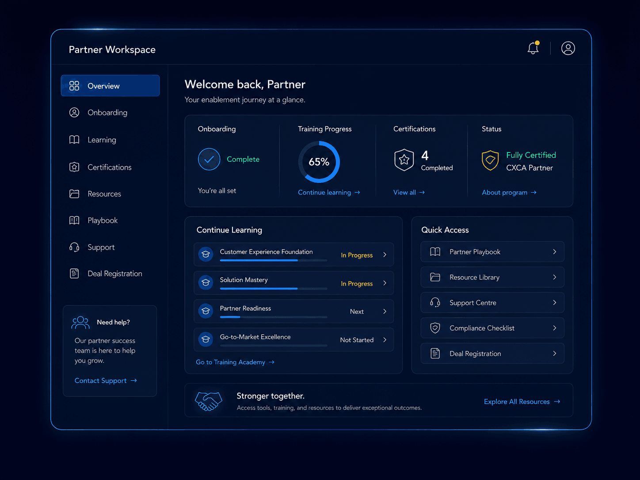Screen dimensions: 640x480
Task: Open Deal Registration in the sidebar
Action: 115,274
